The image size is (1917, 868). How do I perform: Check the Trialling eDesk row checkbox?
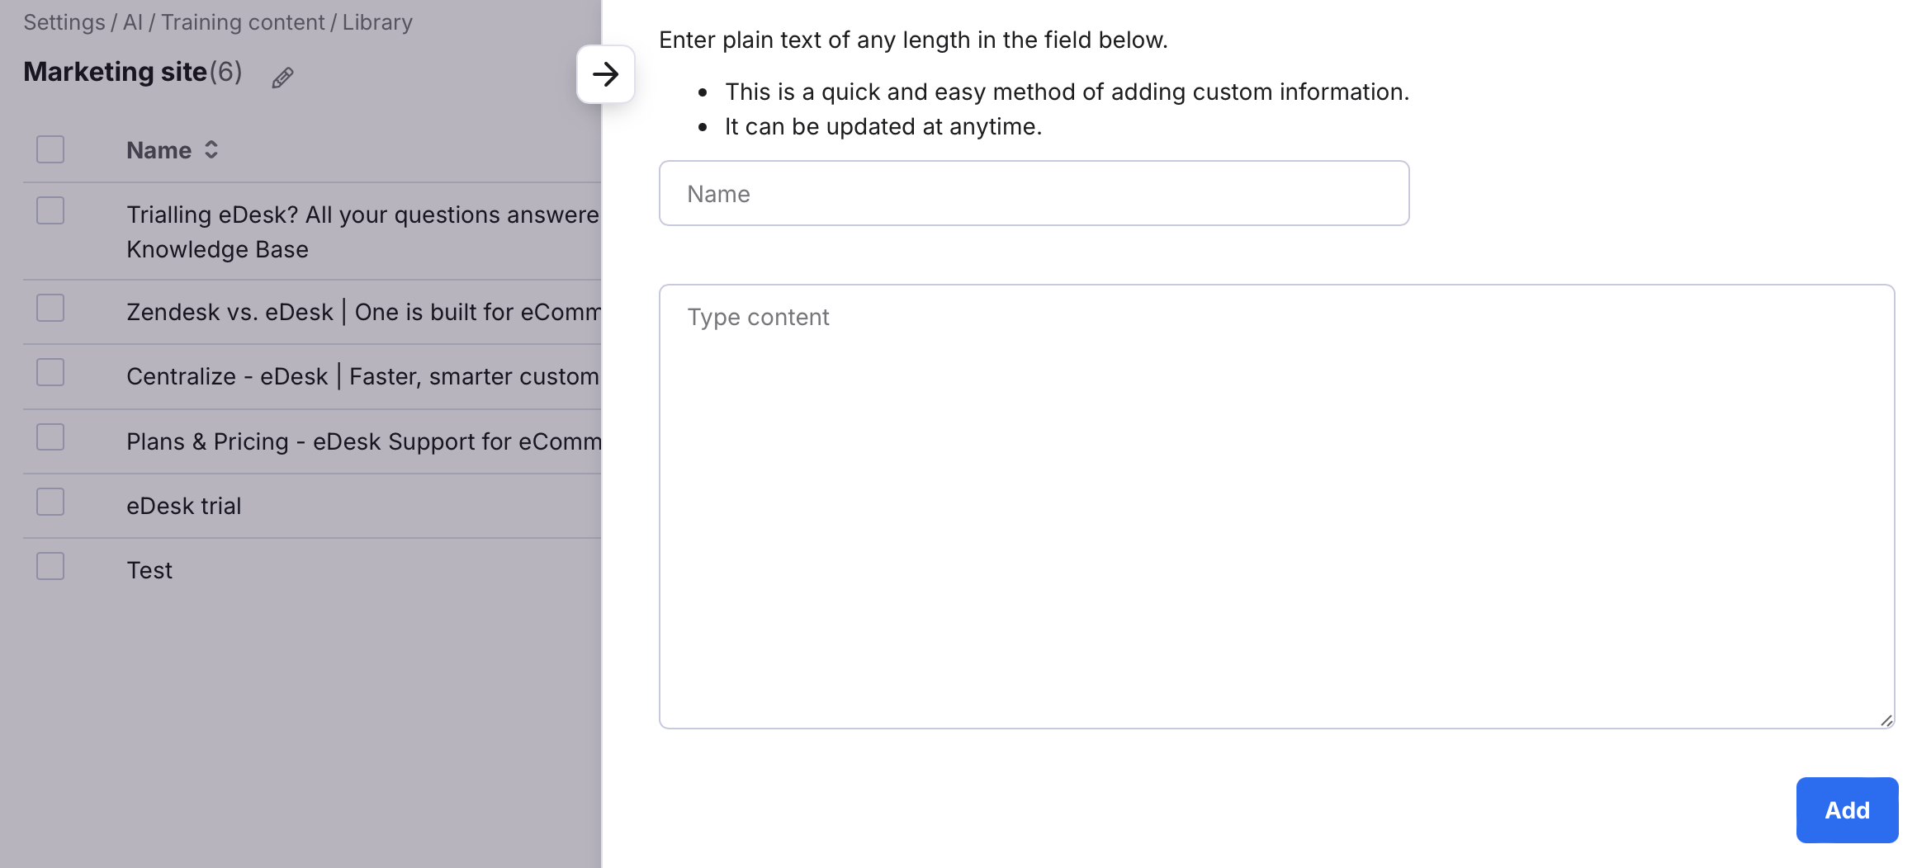[x=50, y=210]
